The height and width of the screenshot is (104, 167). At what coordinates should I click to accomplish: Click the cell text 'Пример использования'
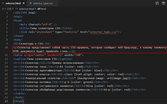pyautogui.click(x=68, y=63)
